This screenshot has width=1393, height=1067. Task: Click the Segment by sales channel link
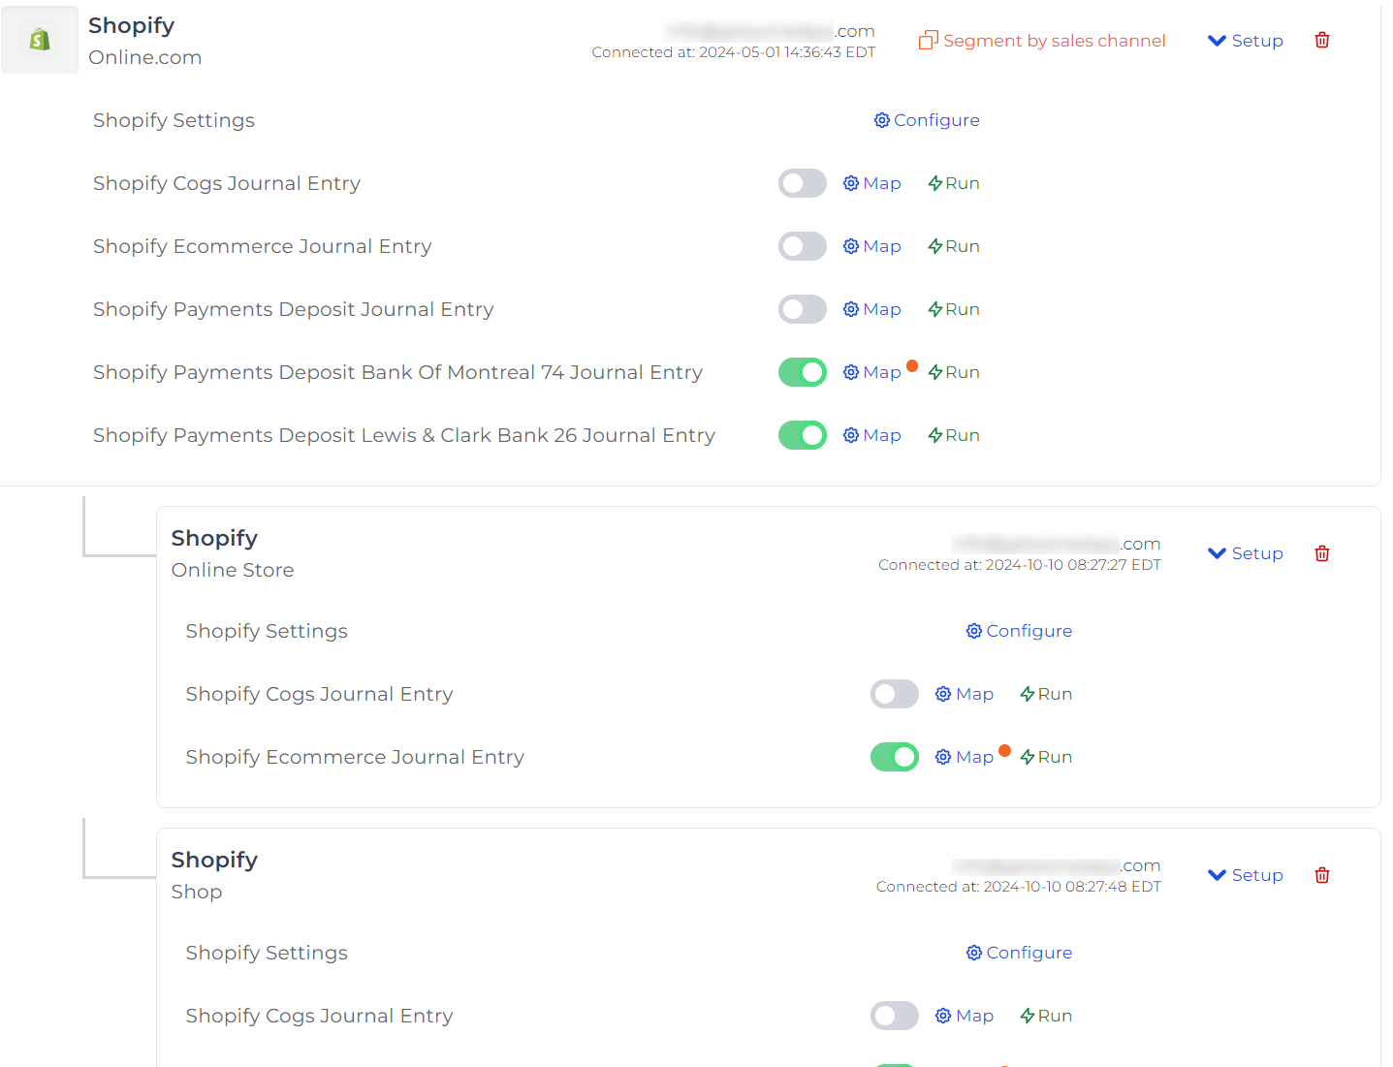point(1042,41)
